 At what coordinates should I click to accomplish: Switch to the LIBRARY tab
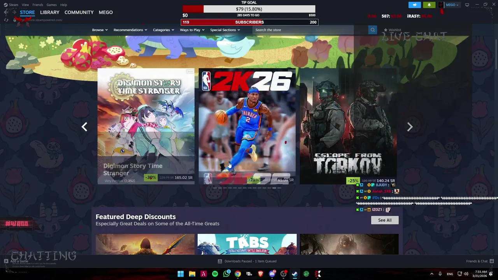coord(50,12)
